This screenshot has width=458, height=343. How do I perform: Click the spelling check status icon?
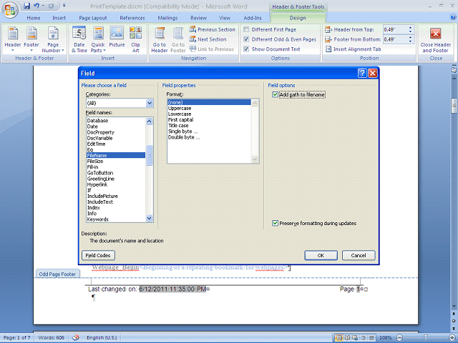pyautogui.click(x=76, y=337)
